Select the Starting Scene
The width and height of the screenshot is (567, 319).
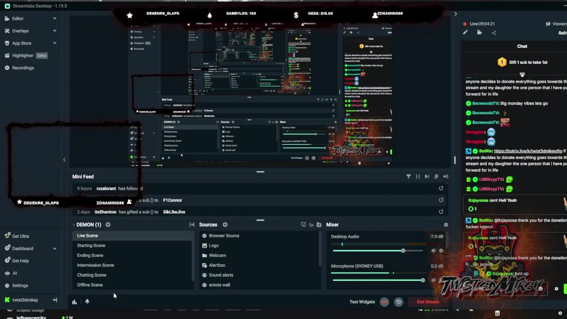(132, 245)
